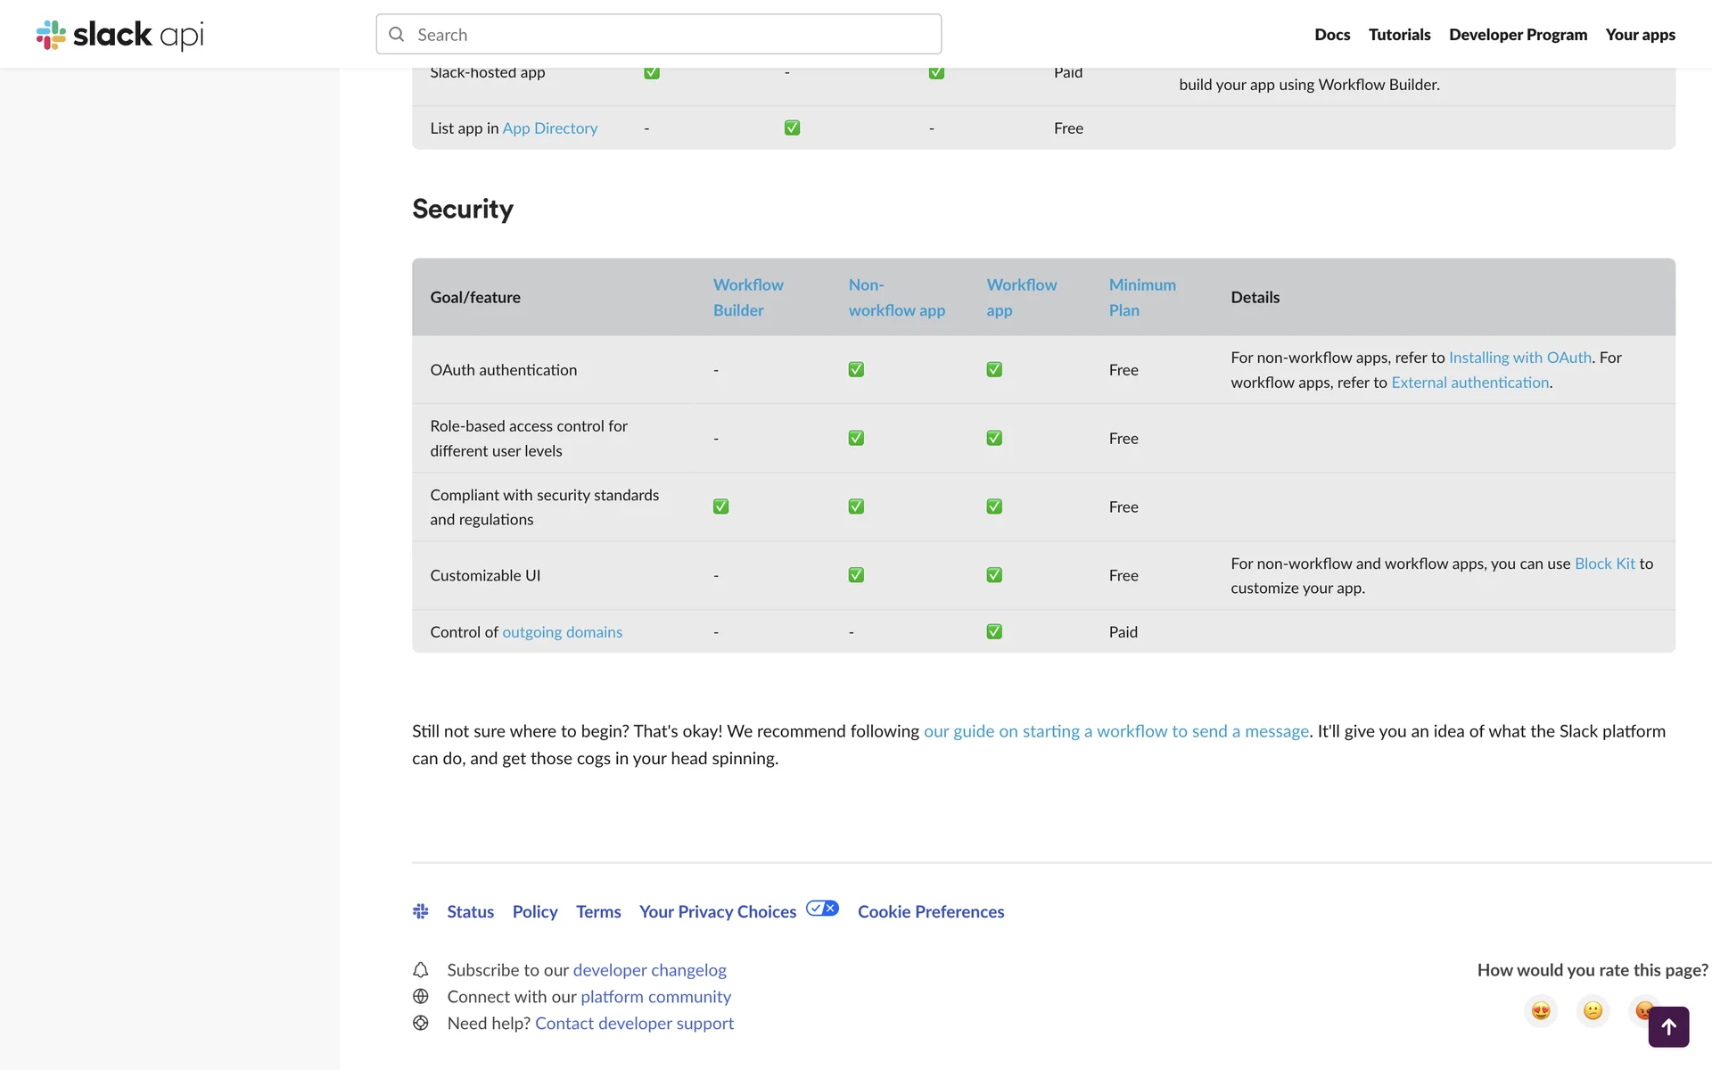Click the confused face emoji rating
This screenshot has width=1712, height=1070.
pyautogui.click(x=1593, y=1010)
